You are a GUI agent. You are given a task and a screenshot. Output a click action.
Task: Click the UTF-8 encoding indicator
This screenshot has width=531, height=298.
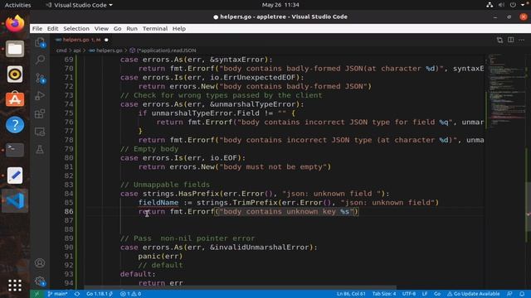(409, 294)
